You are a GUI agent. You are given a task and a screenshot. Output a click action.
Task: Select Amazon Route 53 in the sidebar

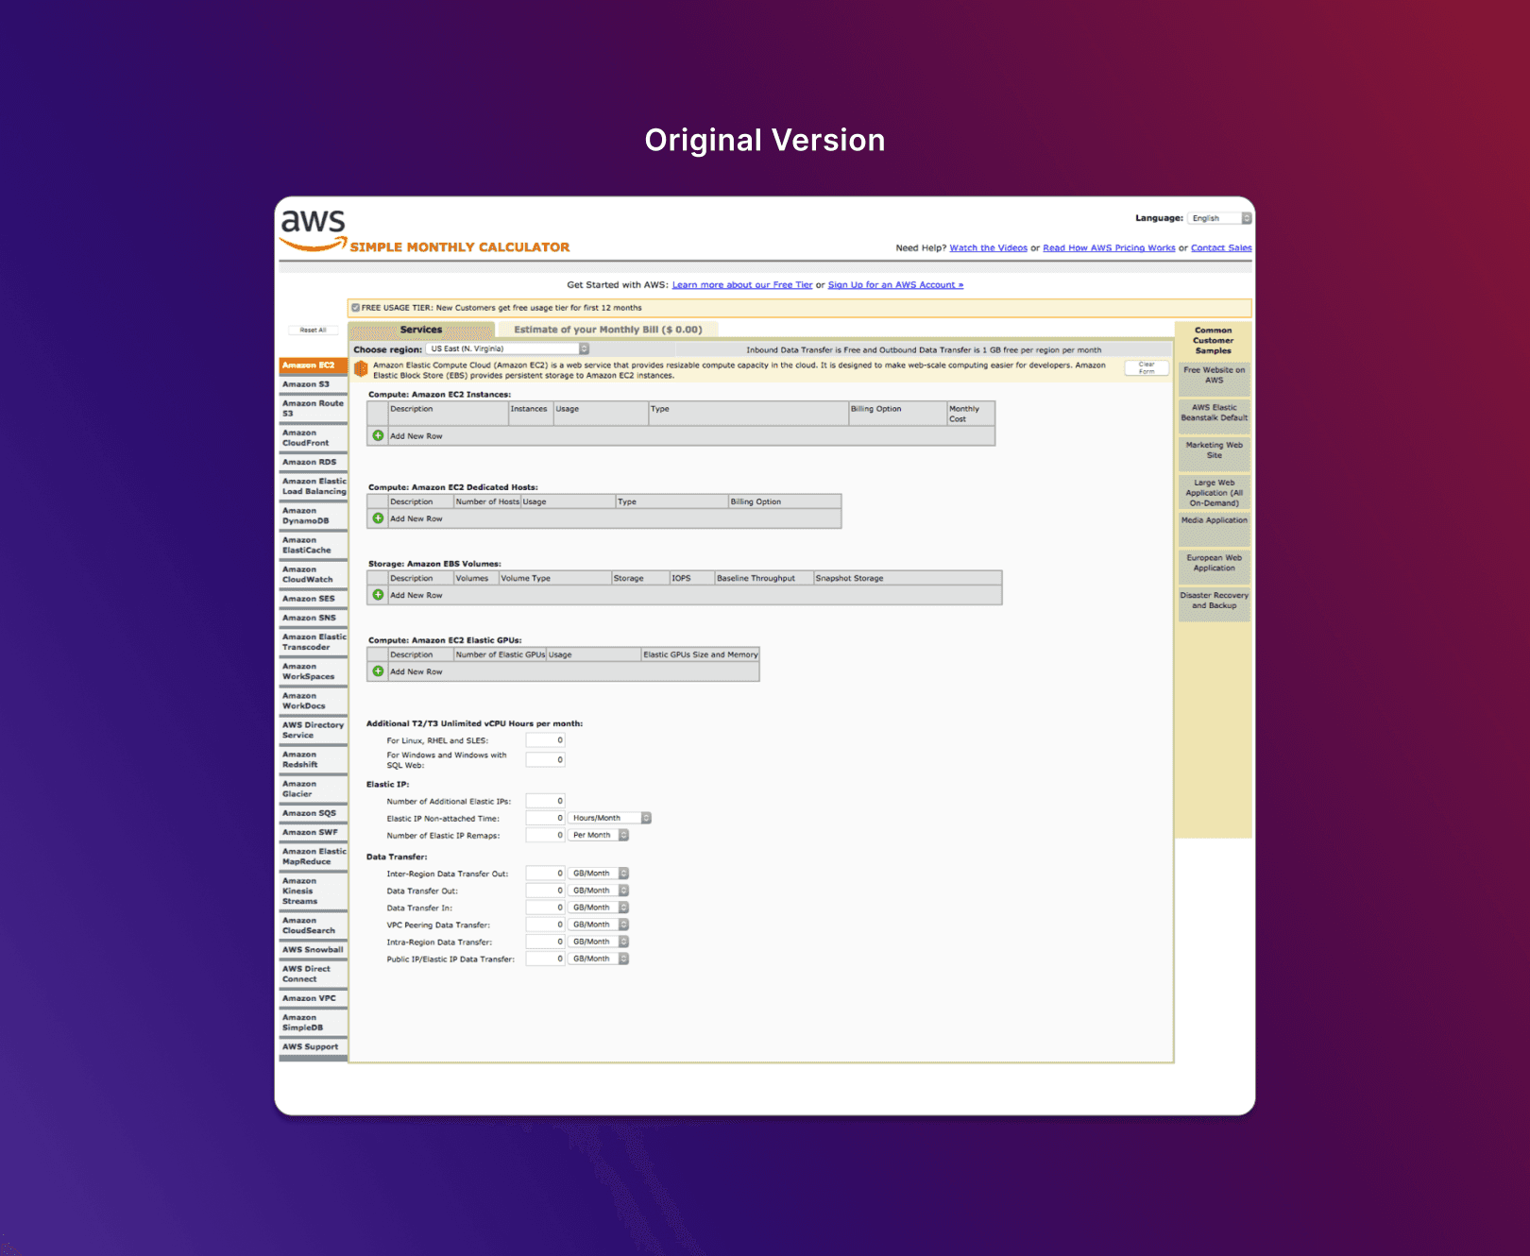pyautogui.click(x=314, y=408)
